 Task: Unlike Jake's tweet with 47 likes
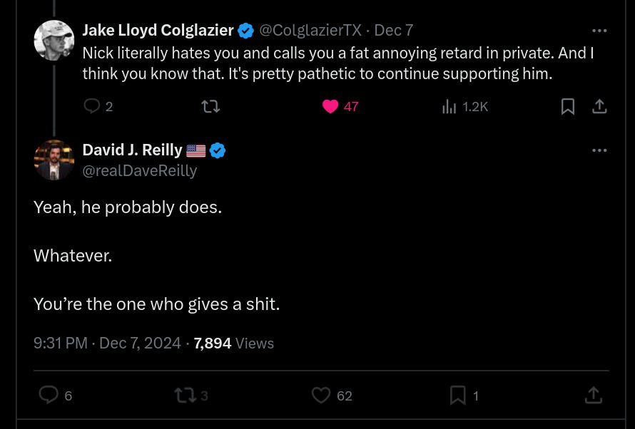pyautogui.click(x=330, y=106)
